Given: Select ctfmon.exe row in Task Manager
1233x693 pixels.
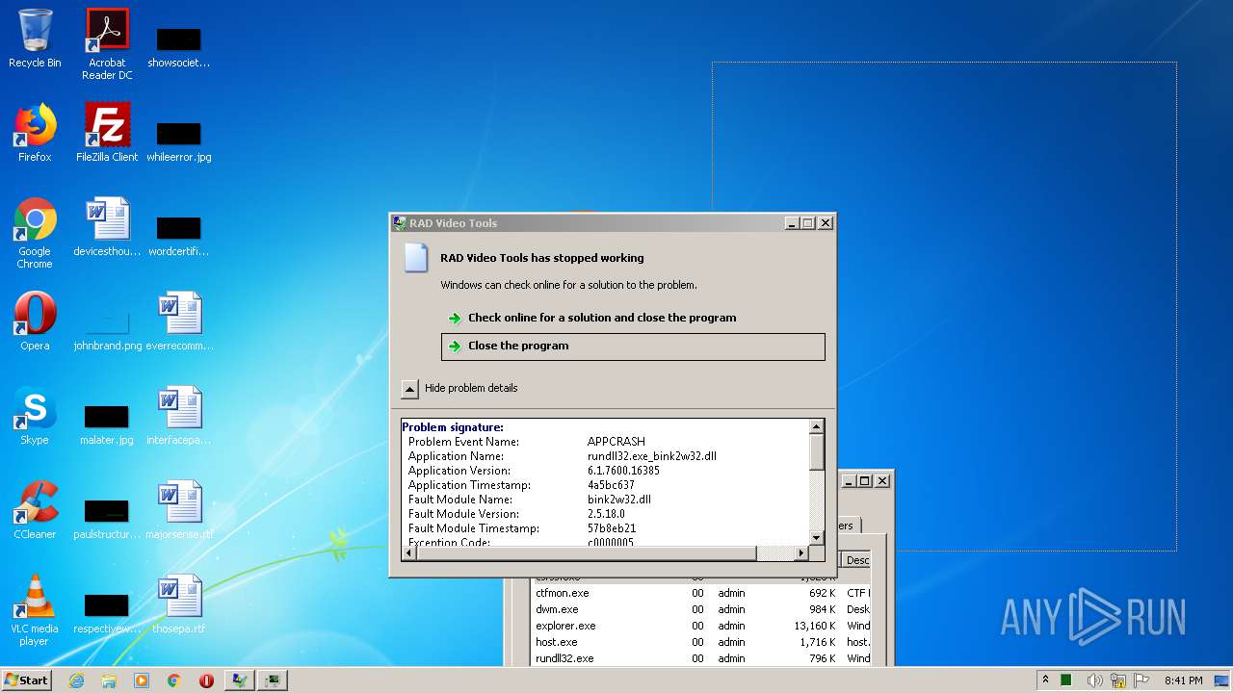Looking at the screenshot, I should click(701, 593).
